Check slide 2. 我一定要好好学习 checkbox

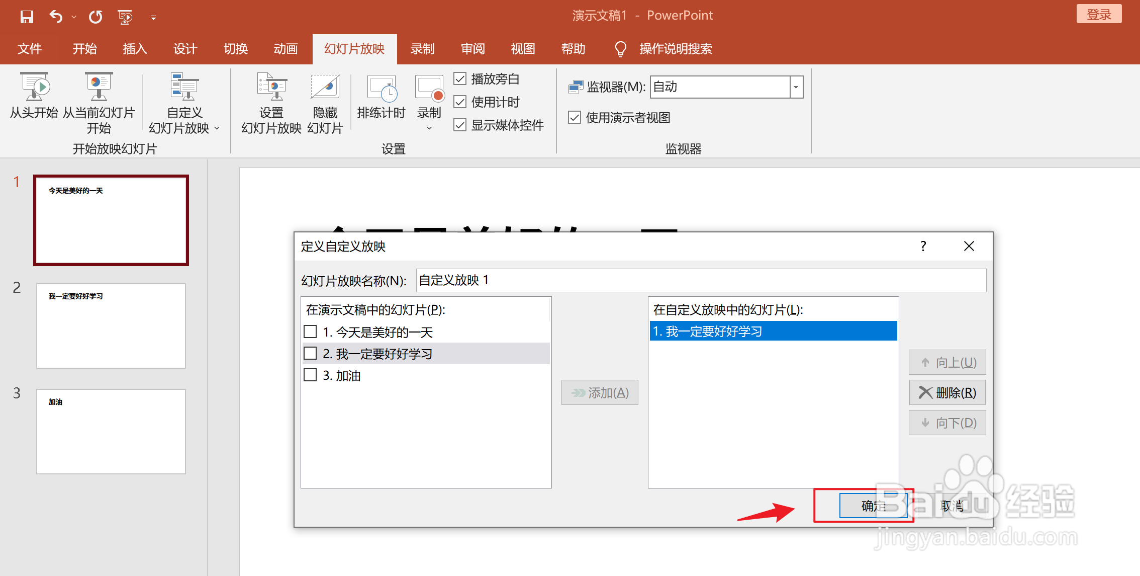pyautogui.click(x=310, y=353)
